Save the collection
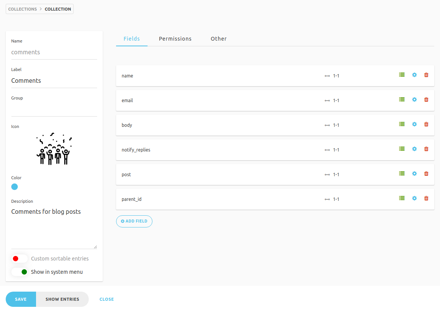 point(21,299)
